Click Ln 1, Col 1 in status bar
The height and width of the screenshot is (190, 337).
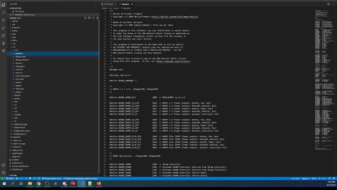(296, 178)
